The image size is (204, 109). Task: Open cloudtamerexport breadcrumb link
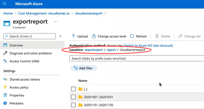coord(89,13)
